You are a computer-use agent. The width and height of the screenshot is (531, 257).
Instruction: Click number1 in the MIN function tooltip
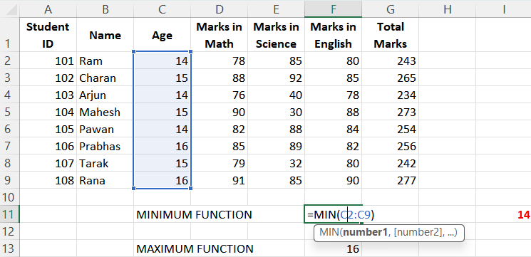tap(366, 233)
